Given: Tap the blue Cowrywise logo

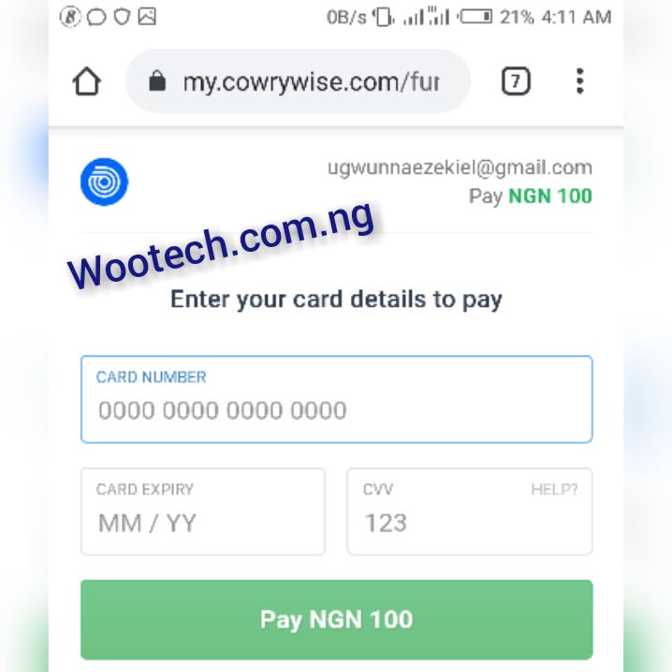Looking at the screenshot, I should [104, 182].
